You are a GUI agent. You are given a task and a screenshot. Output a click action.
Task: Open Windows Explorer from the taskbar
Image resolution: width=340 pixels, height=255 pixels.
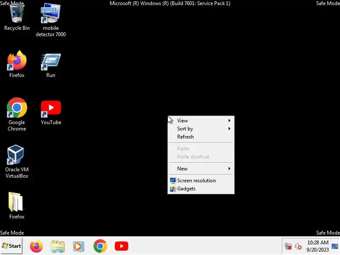(58, 246)
